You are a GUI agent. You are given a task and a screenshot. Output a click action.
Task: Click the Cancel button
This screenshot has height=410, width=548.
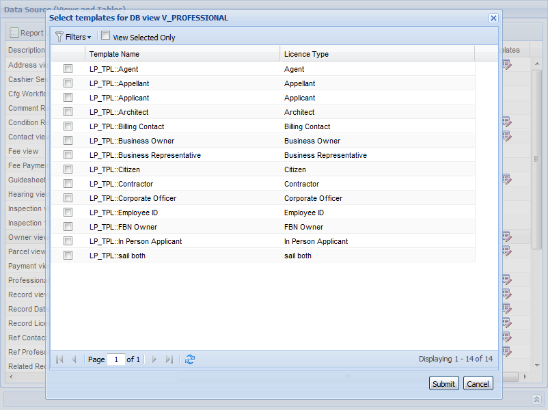[x=478, y=384]
